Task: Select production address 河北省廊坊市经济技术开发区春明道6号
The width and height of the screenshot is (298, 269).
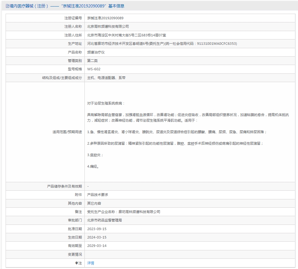Action: pos(162,44)
